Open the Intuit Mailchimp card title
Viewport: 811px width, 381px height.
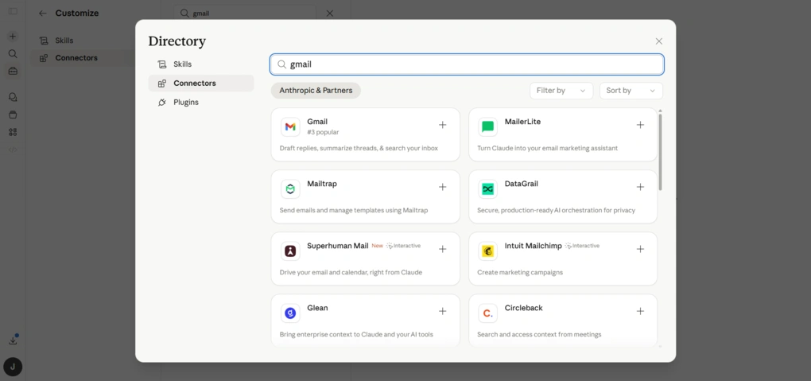point(534,246)
